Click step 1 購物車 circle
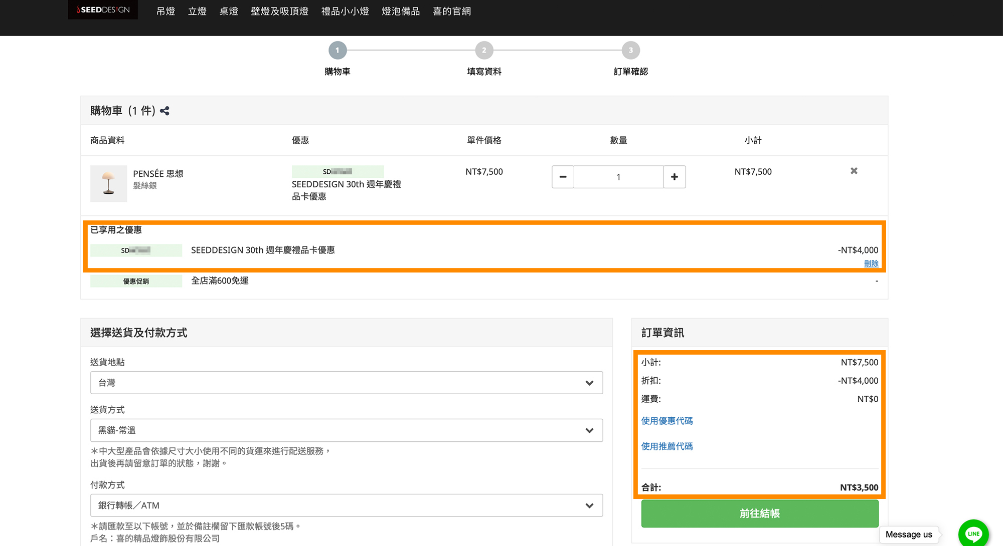Screen dimensions: 1003x546 point(338,50)
